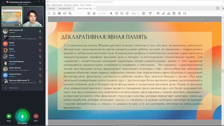Click the slide title ДЕКЛАРАТИВНАЯ/ЯВНАЯ ПАМЯТЬ
Screen dimensions: 224x126
tap(104, 37)
